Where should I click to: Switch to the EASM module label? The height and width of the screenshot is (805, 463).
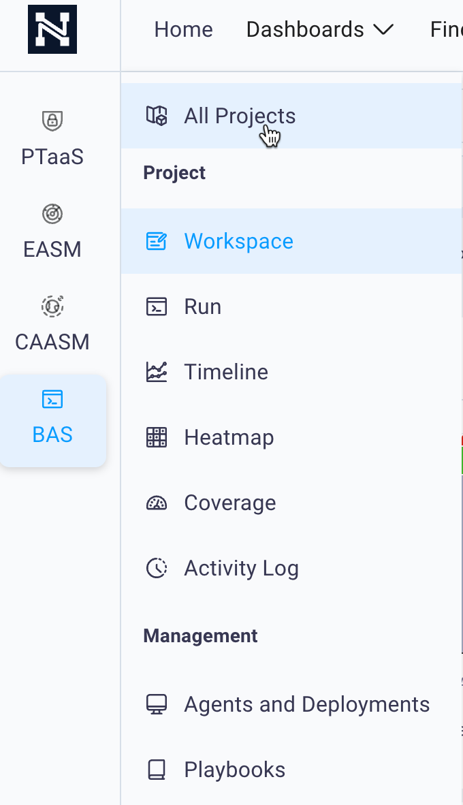[52, 249]
